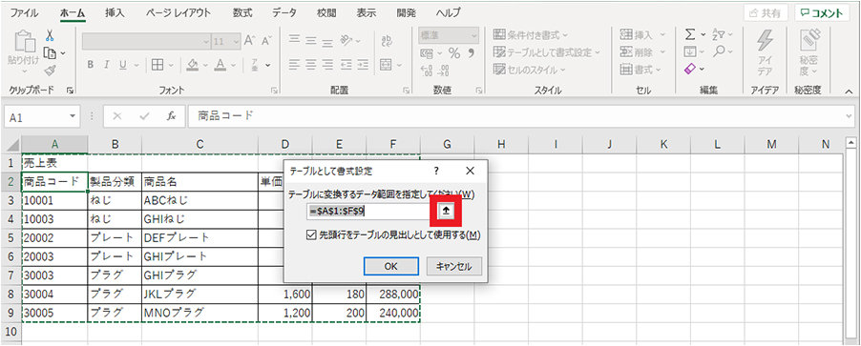Select cell containing 288,000
The width and height of the screenshot is (861, 346).
(393, 294)
